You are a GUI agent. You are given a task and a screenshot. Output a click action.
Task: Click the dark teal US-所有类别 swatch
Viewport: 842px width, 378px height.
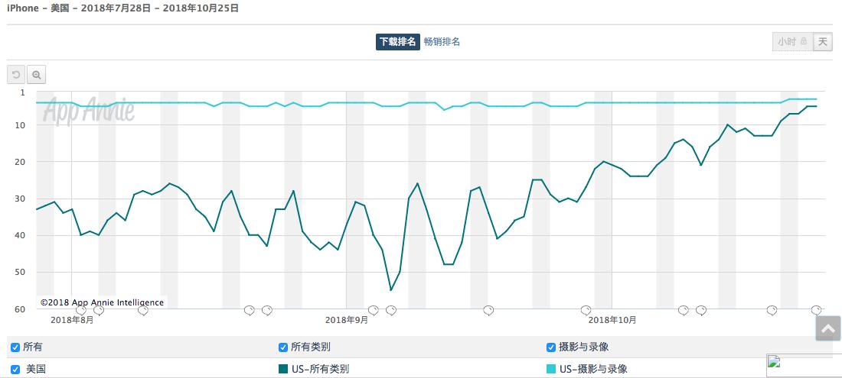point(283,369)
